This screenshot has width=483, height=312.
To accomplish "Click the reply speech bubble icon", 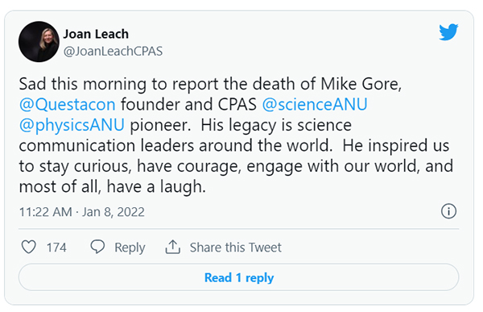I will (97, 247).
